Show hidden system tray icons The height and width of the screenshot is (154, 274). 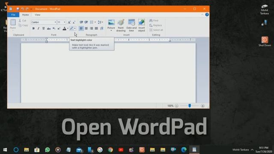[x=252, y=150]
